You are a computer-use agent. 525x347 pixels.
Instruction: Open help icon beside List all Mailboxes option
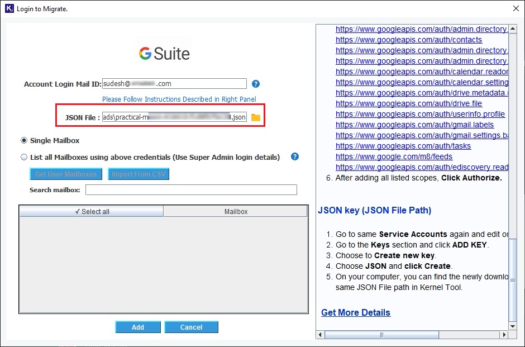pyautogui.click(x=295, y=156)
